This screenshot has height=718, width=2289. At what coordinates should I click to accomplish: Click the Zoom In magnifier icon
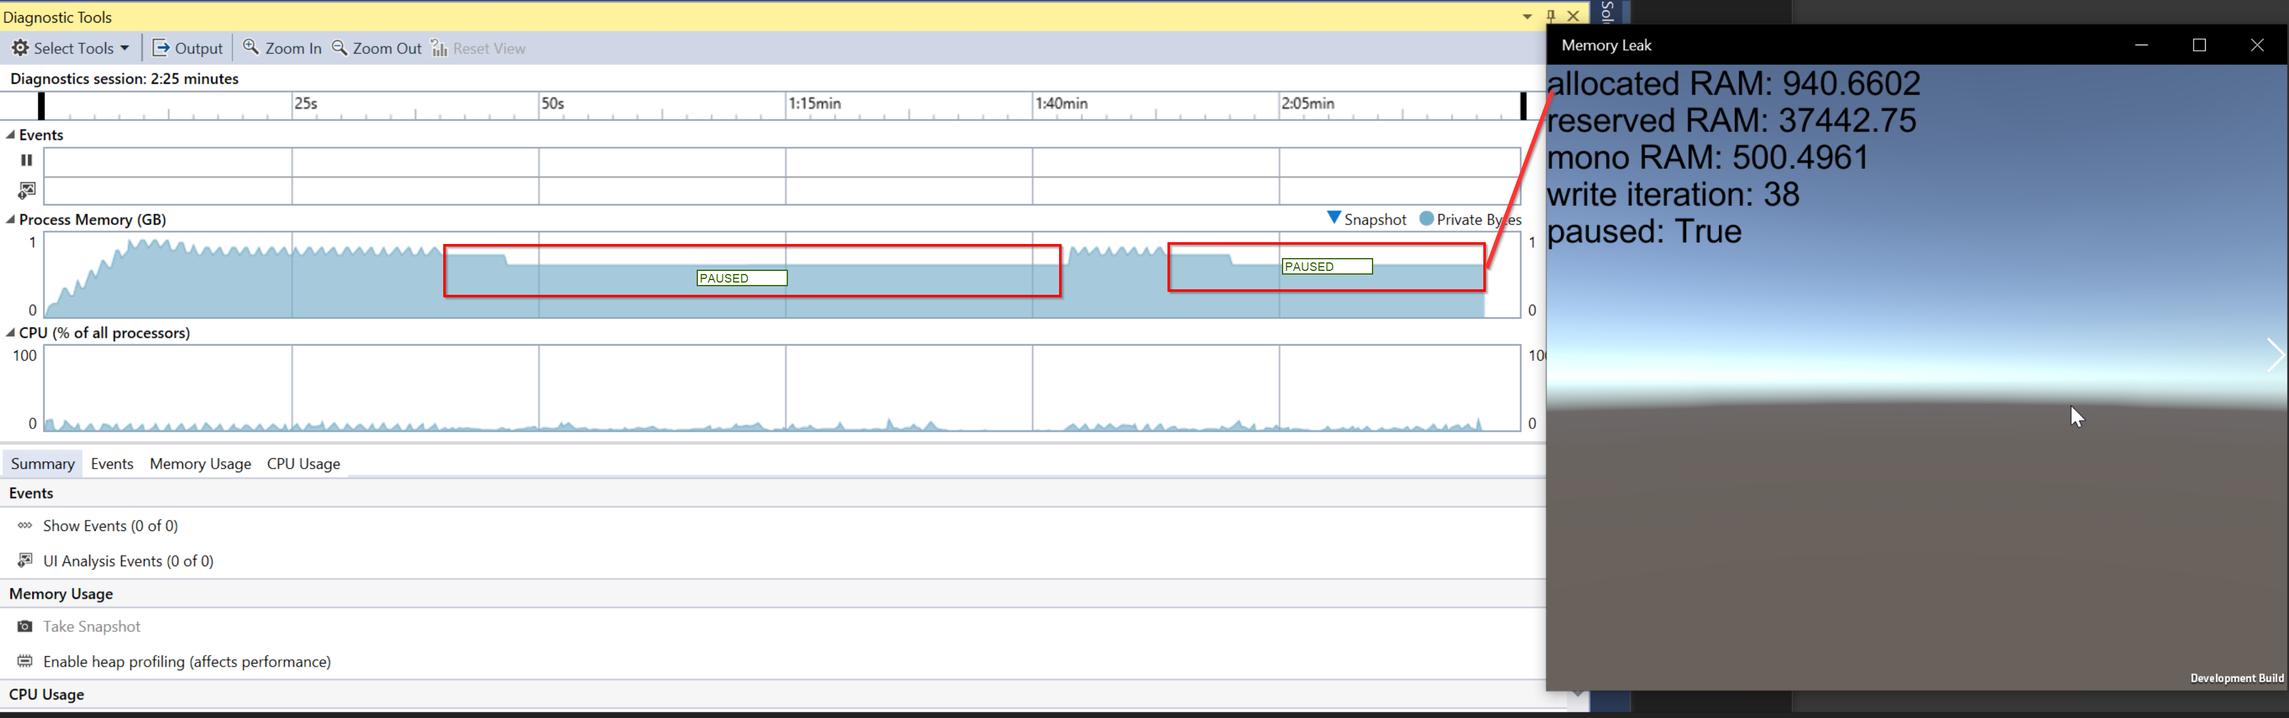(252, 48)
